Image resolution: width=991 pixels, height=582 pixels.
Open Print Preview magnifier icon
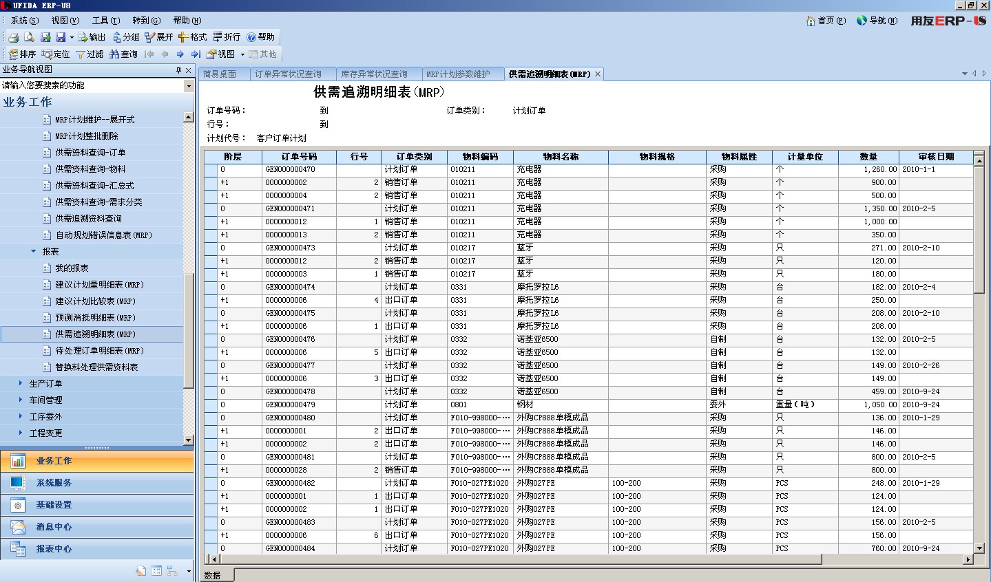(x=29, y=37)
